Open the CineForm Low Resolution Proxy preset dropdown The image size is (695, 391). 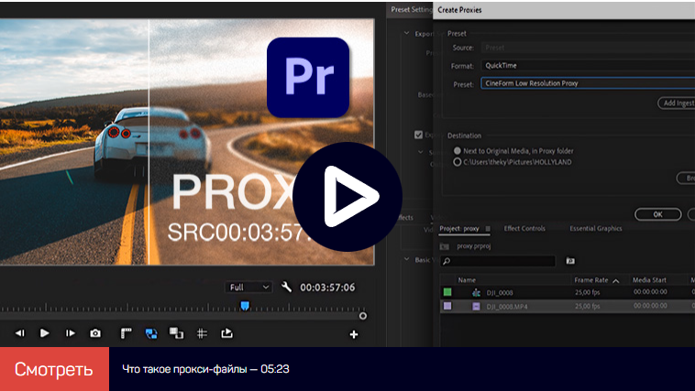click(583, 83)
